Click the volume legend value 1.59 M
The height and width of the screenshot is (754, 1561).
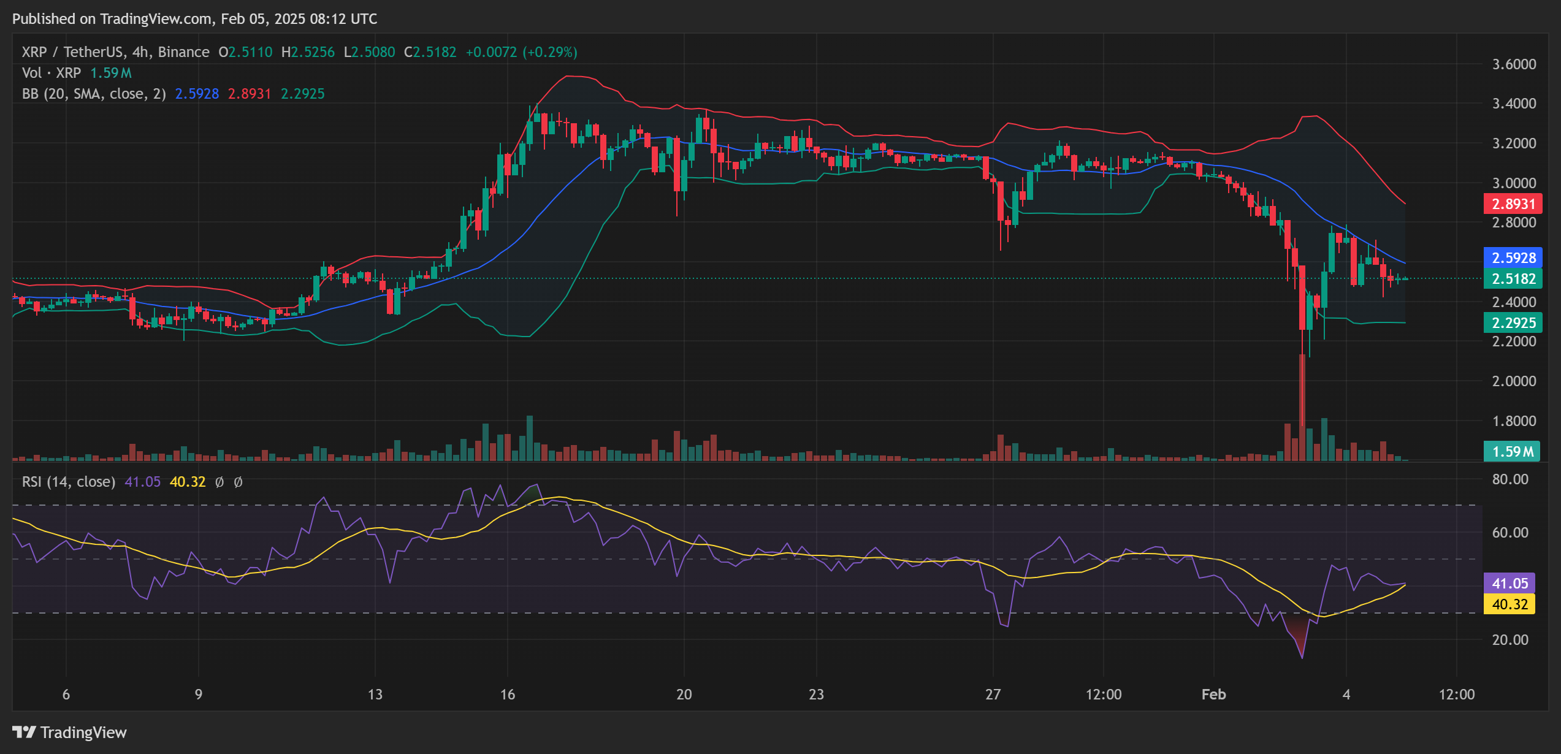click(111, 73)
